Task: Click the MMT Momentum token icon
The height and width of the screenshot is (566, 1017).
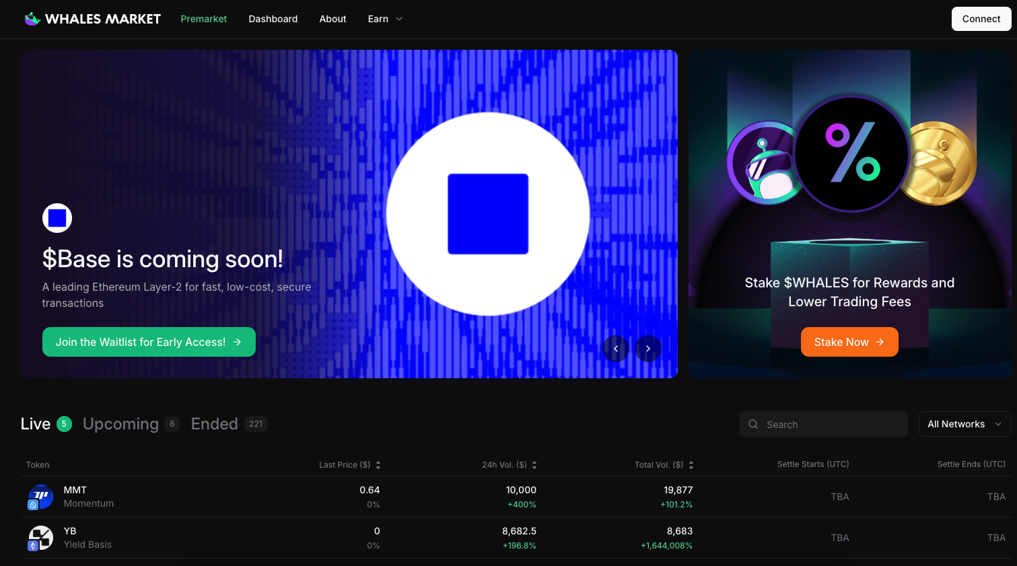Action: (x=40, y=497)
